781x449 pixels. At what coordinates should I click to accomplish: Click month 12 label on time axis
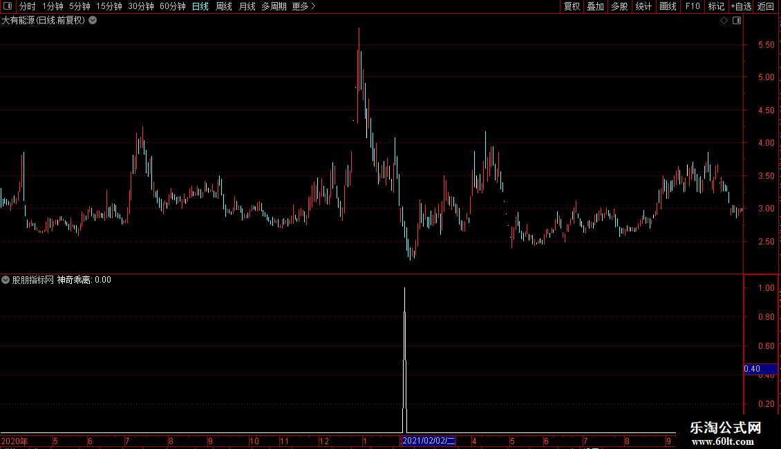(324, 441)
